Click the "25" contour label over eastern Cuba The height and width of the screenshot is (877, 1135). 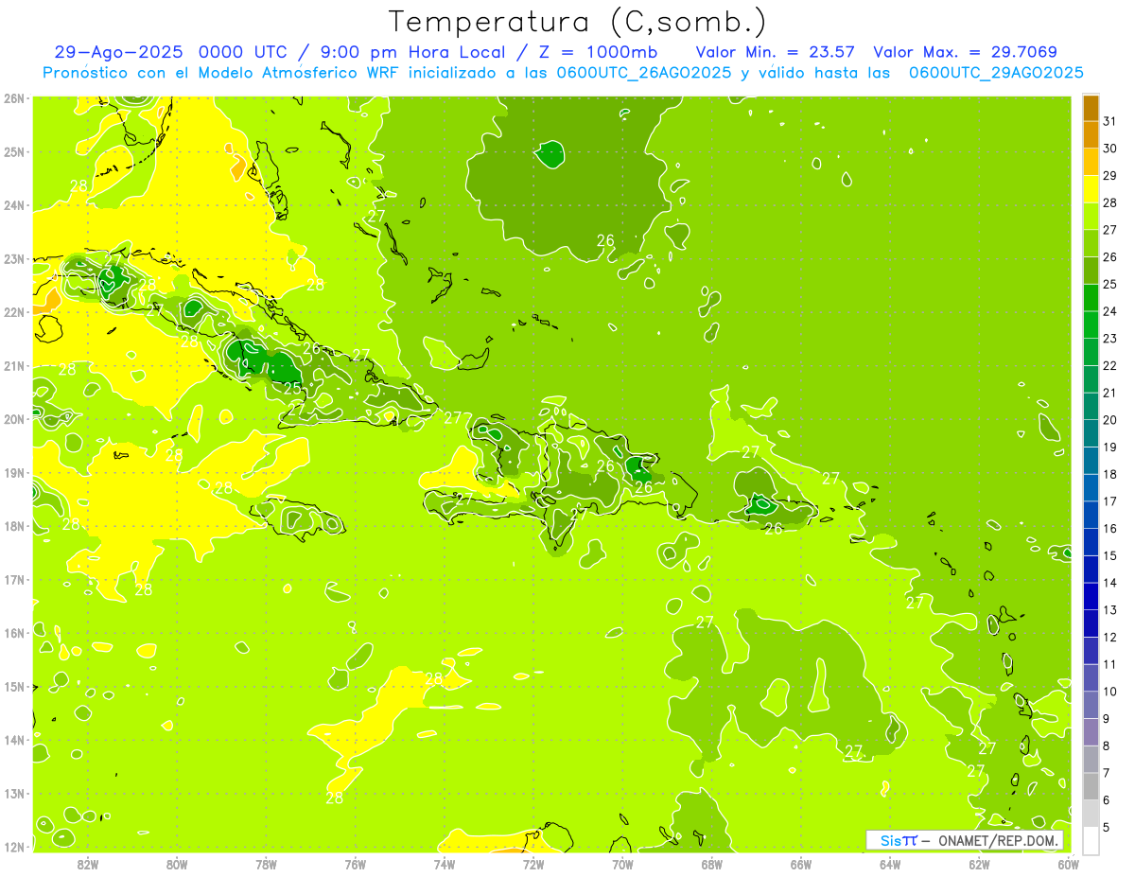tap(293, 388)
